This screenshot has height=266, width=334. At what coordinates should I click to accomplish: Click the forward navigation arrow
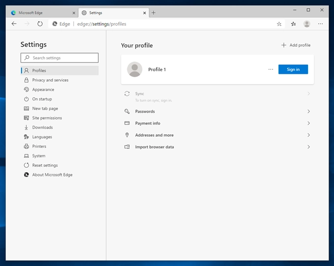[27, 24]
